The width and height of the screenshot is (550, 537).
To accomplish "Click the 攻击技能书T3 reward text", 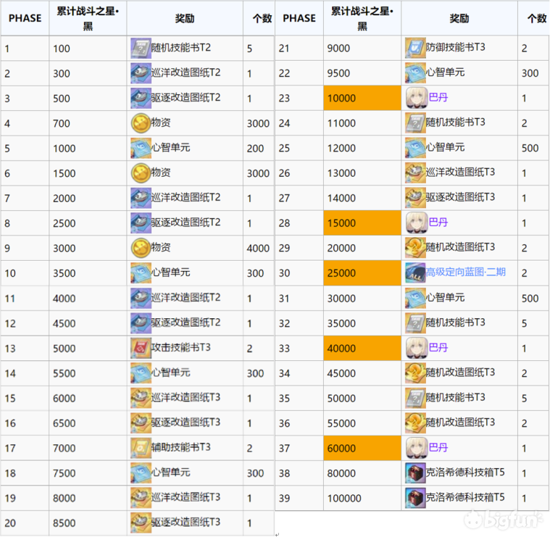I will tap(180, 347).
